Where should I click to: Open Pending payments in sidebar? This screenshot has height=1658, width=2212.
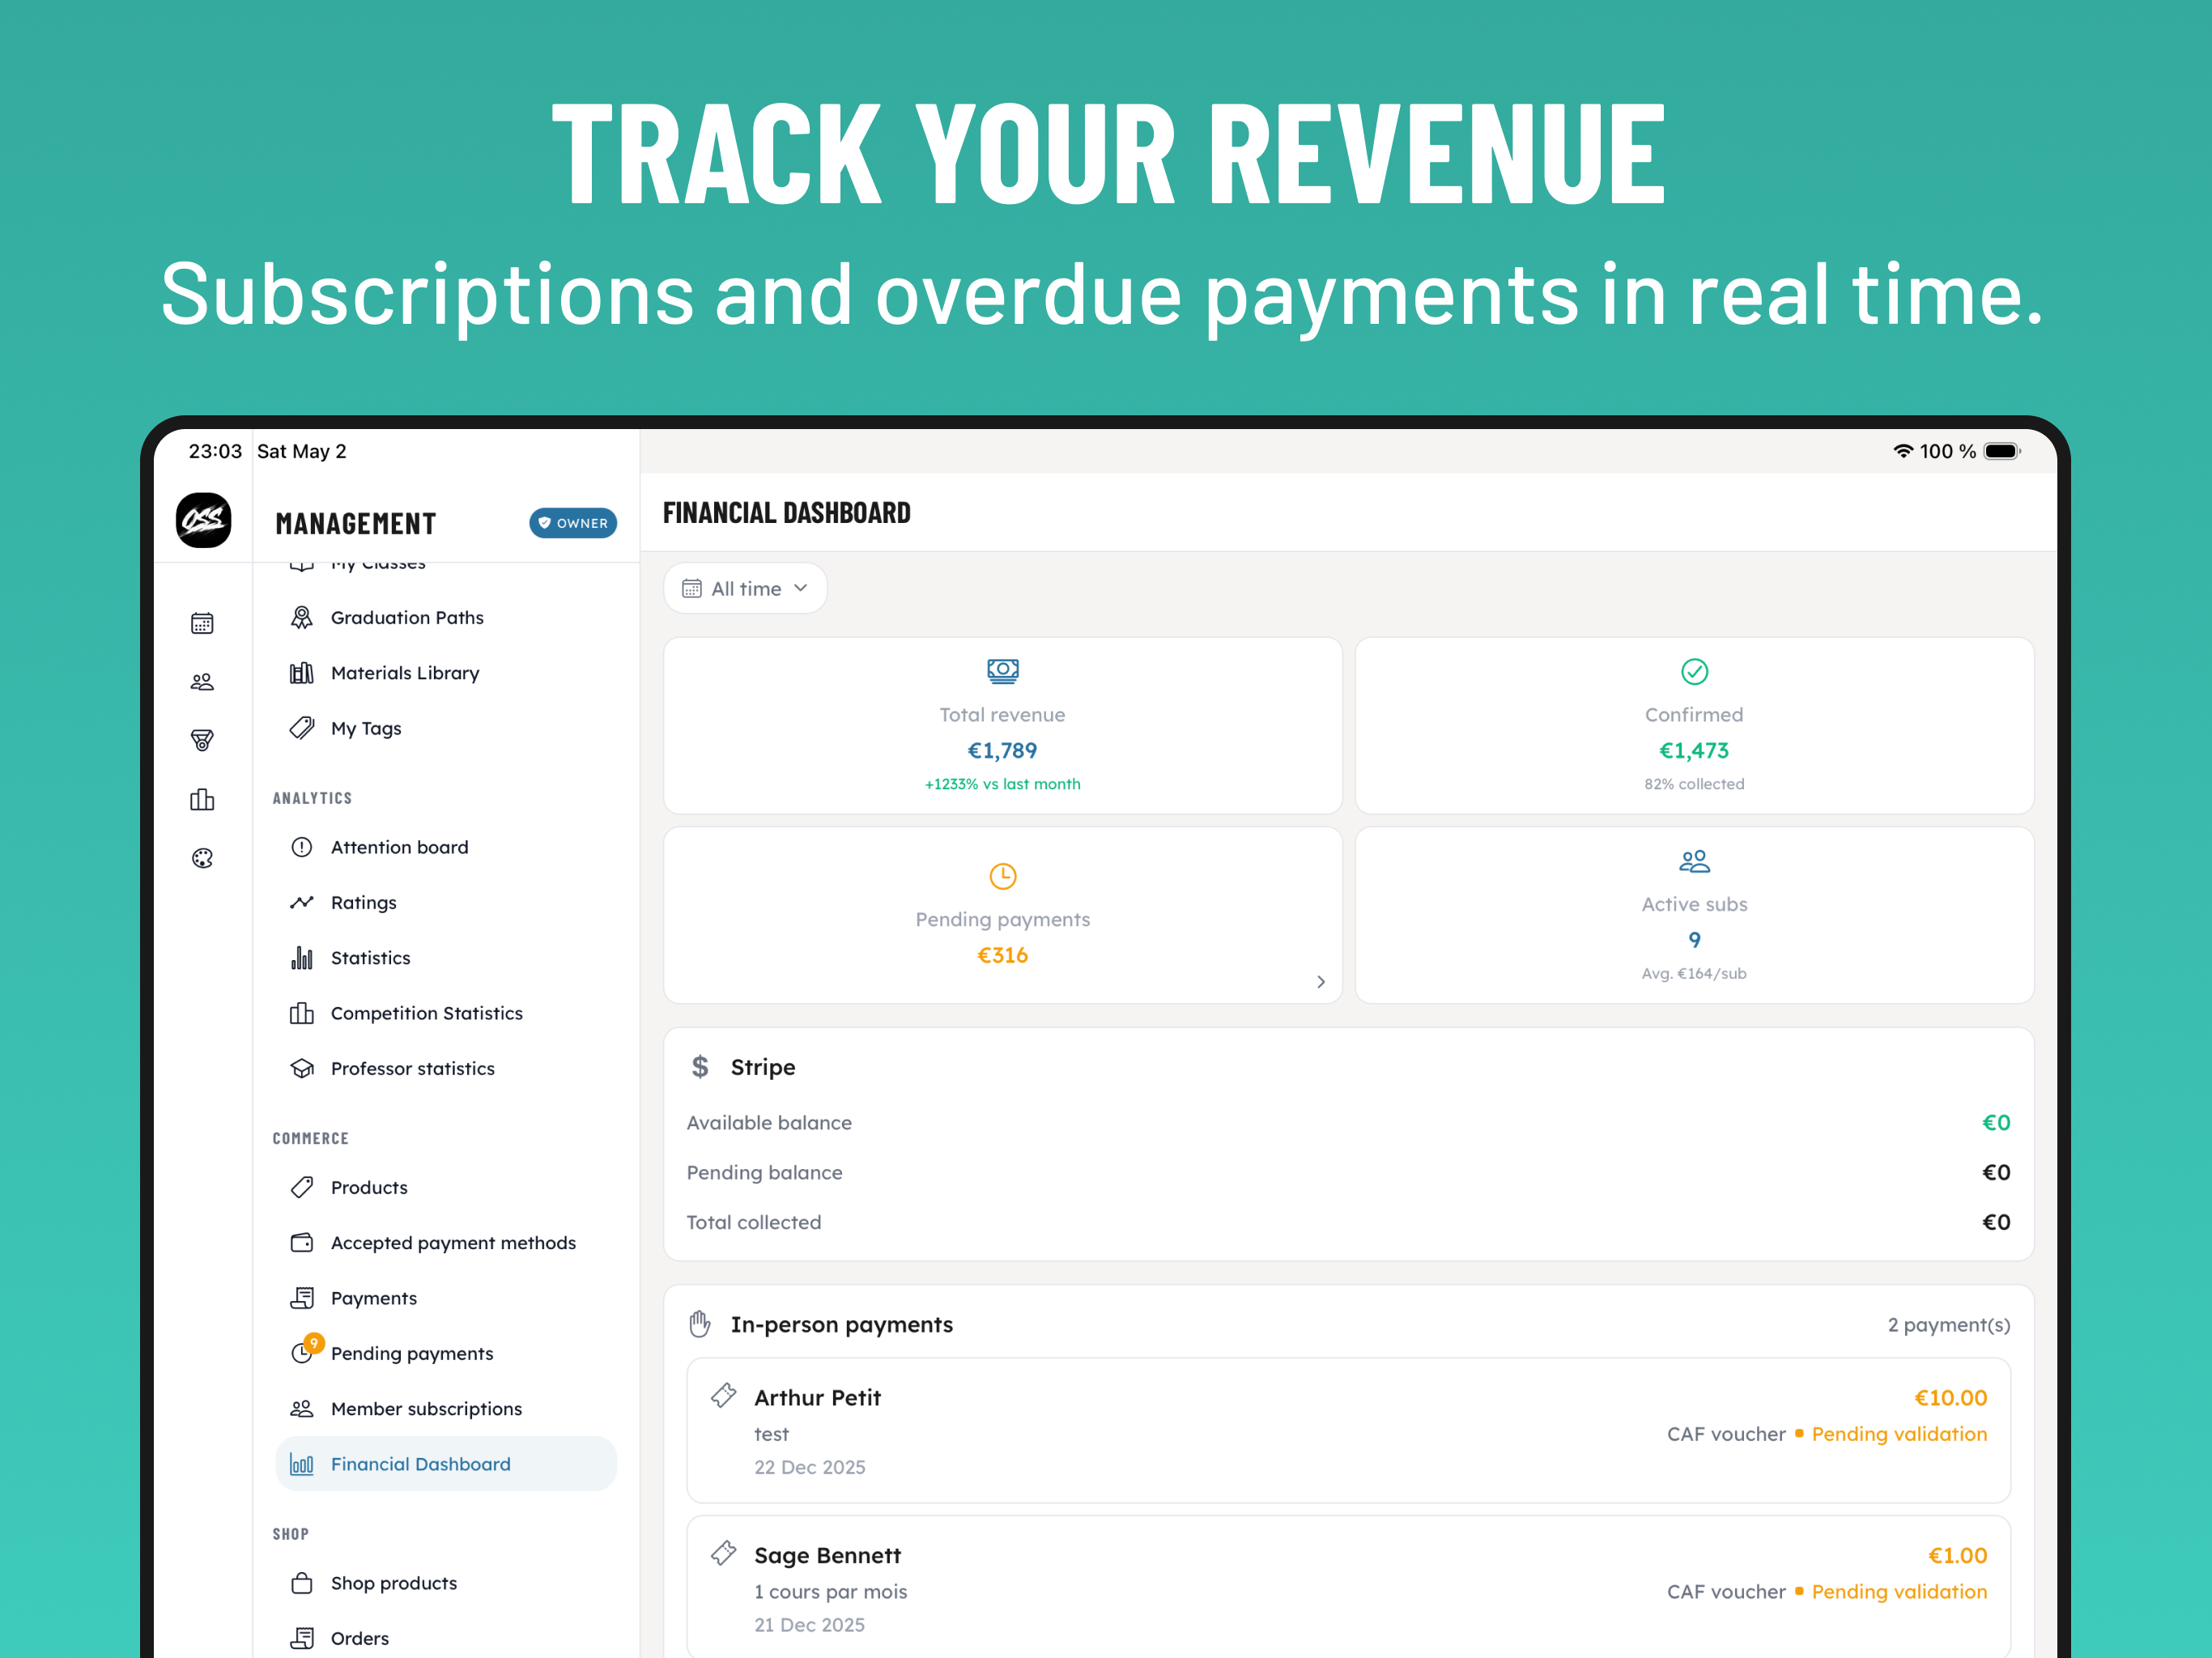[446, 1353]
